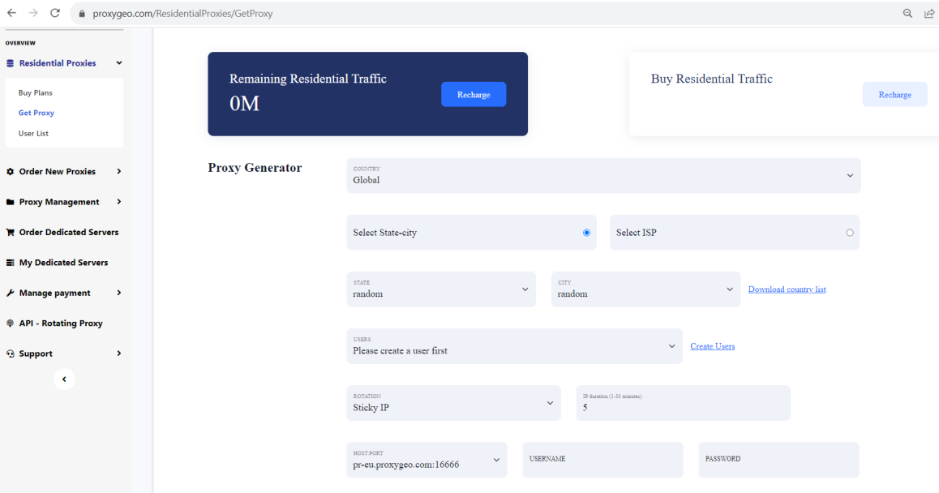The width and height of the screenshot is (939, 493).
Task: Select the State-city radio button
Action: coord(586,233)
